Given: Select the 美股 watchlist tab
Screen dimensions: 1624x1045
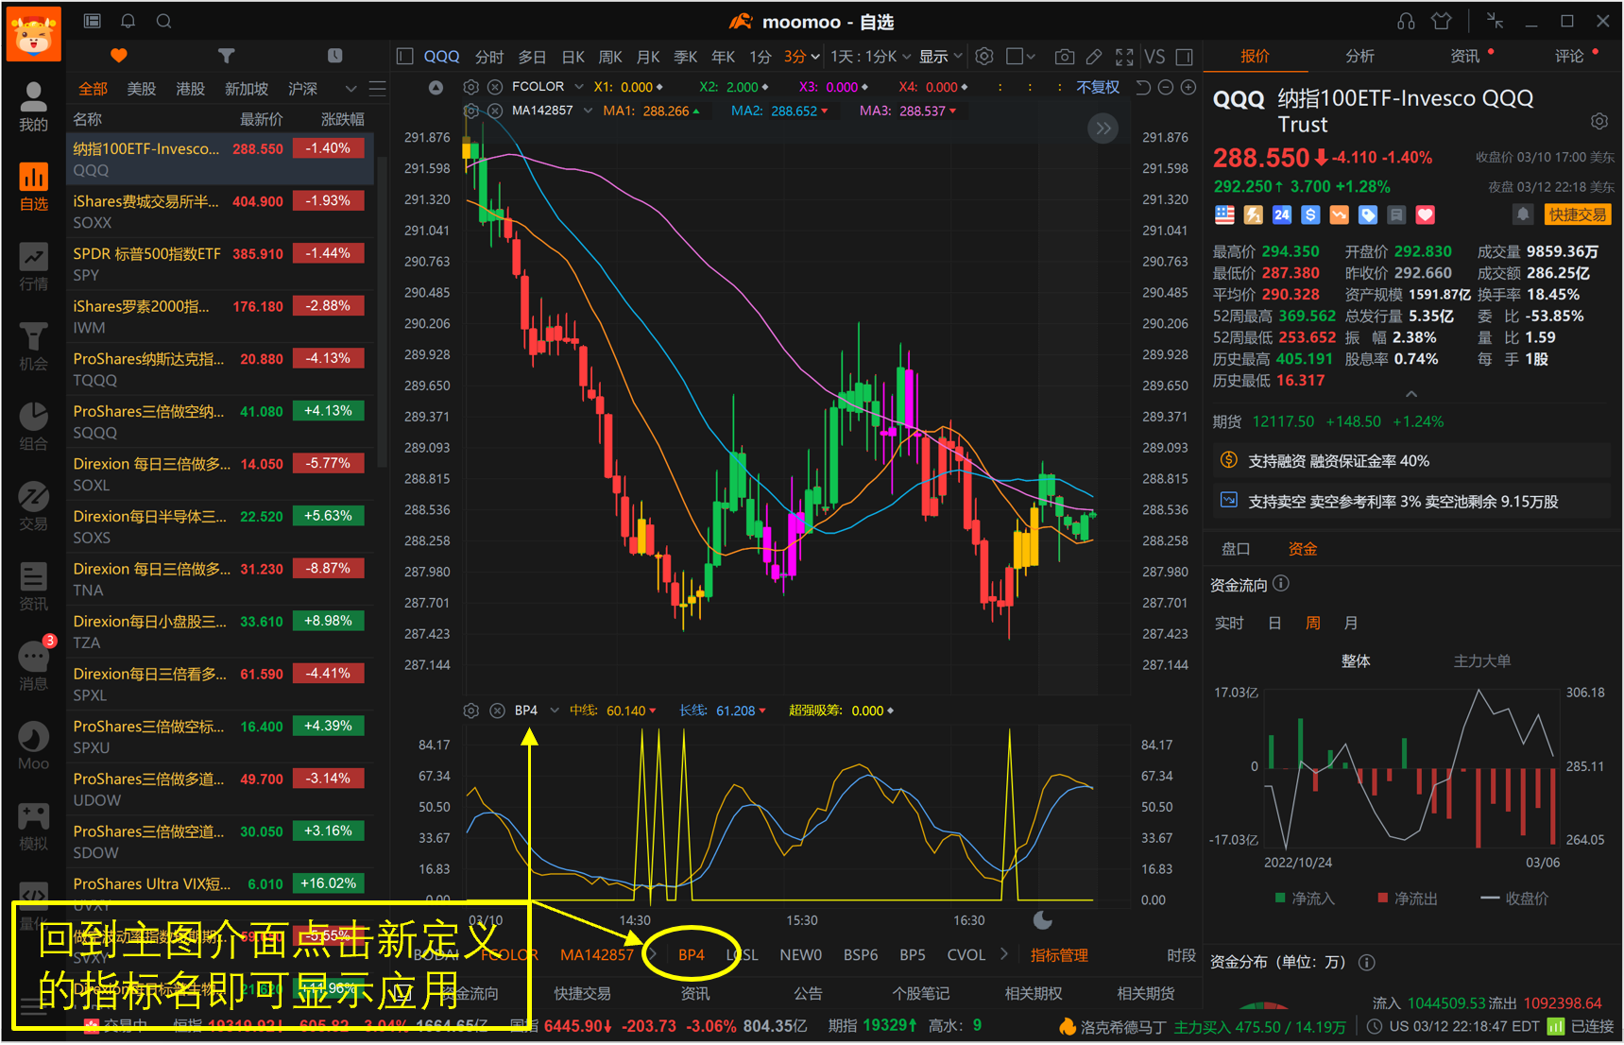Looking at the screenshot, I should 142,89.
